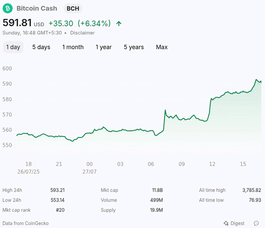265x228 pixels.
Task: Click the Data from CoinGecko text
Action: 25,223
